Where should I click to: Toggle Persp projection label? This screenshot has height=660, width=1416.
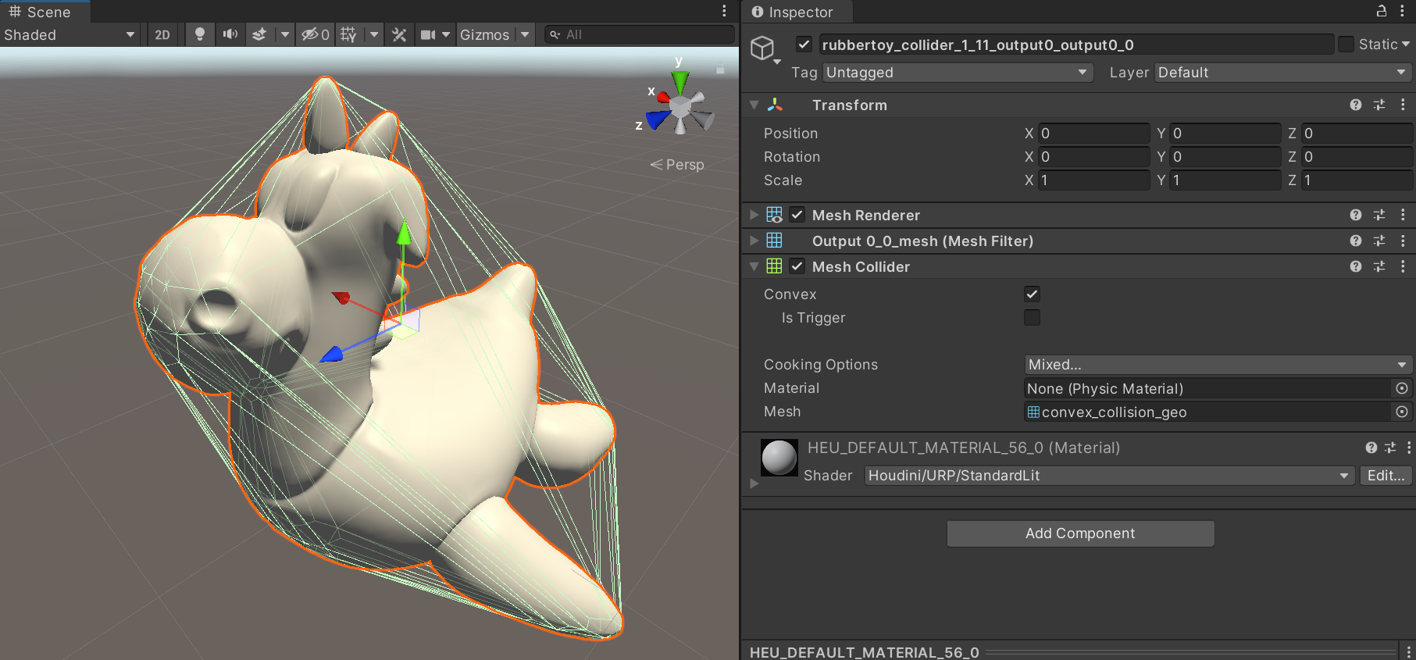(677, 165)
